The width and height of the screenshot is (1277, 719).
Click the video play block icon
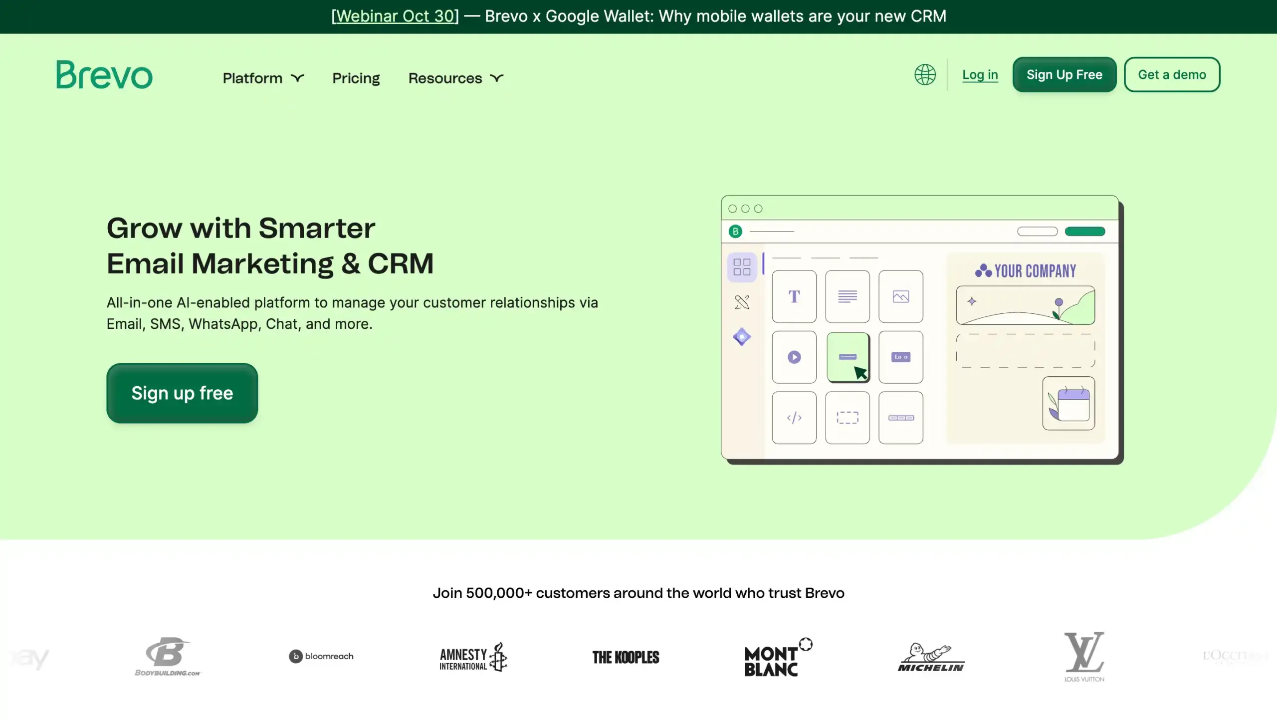(x=794, y=357)
